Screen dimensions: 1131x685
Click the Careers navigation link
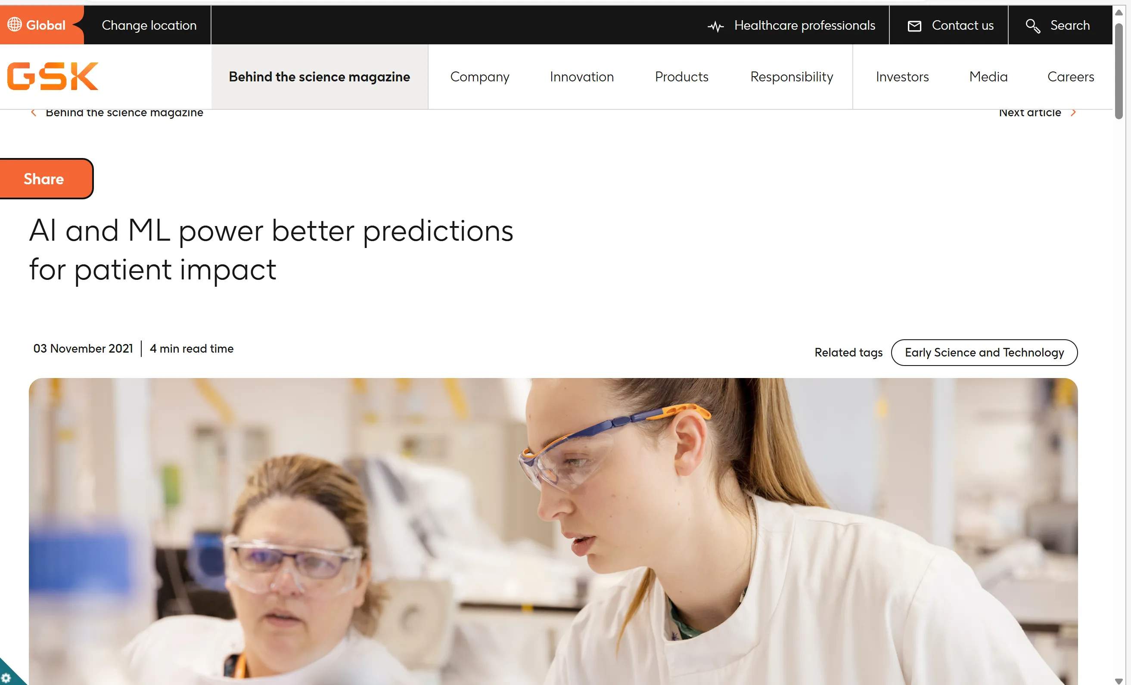click(x=1070, y=77)
